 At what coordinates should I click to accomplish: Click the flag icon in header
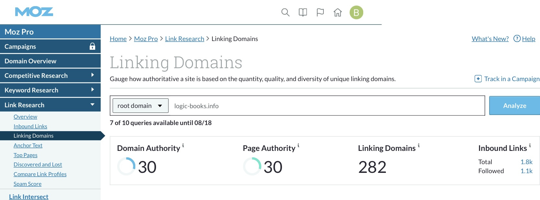pyautogui.click(x=320, y=13)
